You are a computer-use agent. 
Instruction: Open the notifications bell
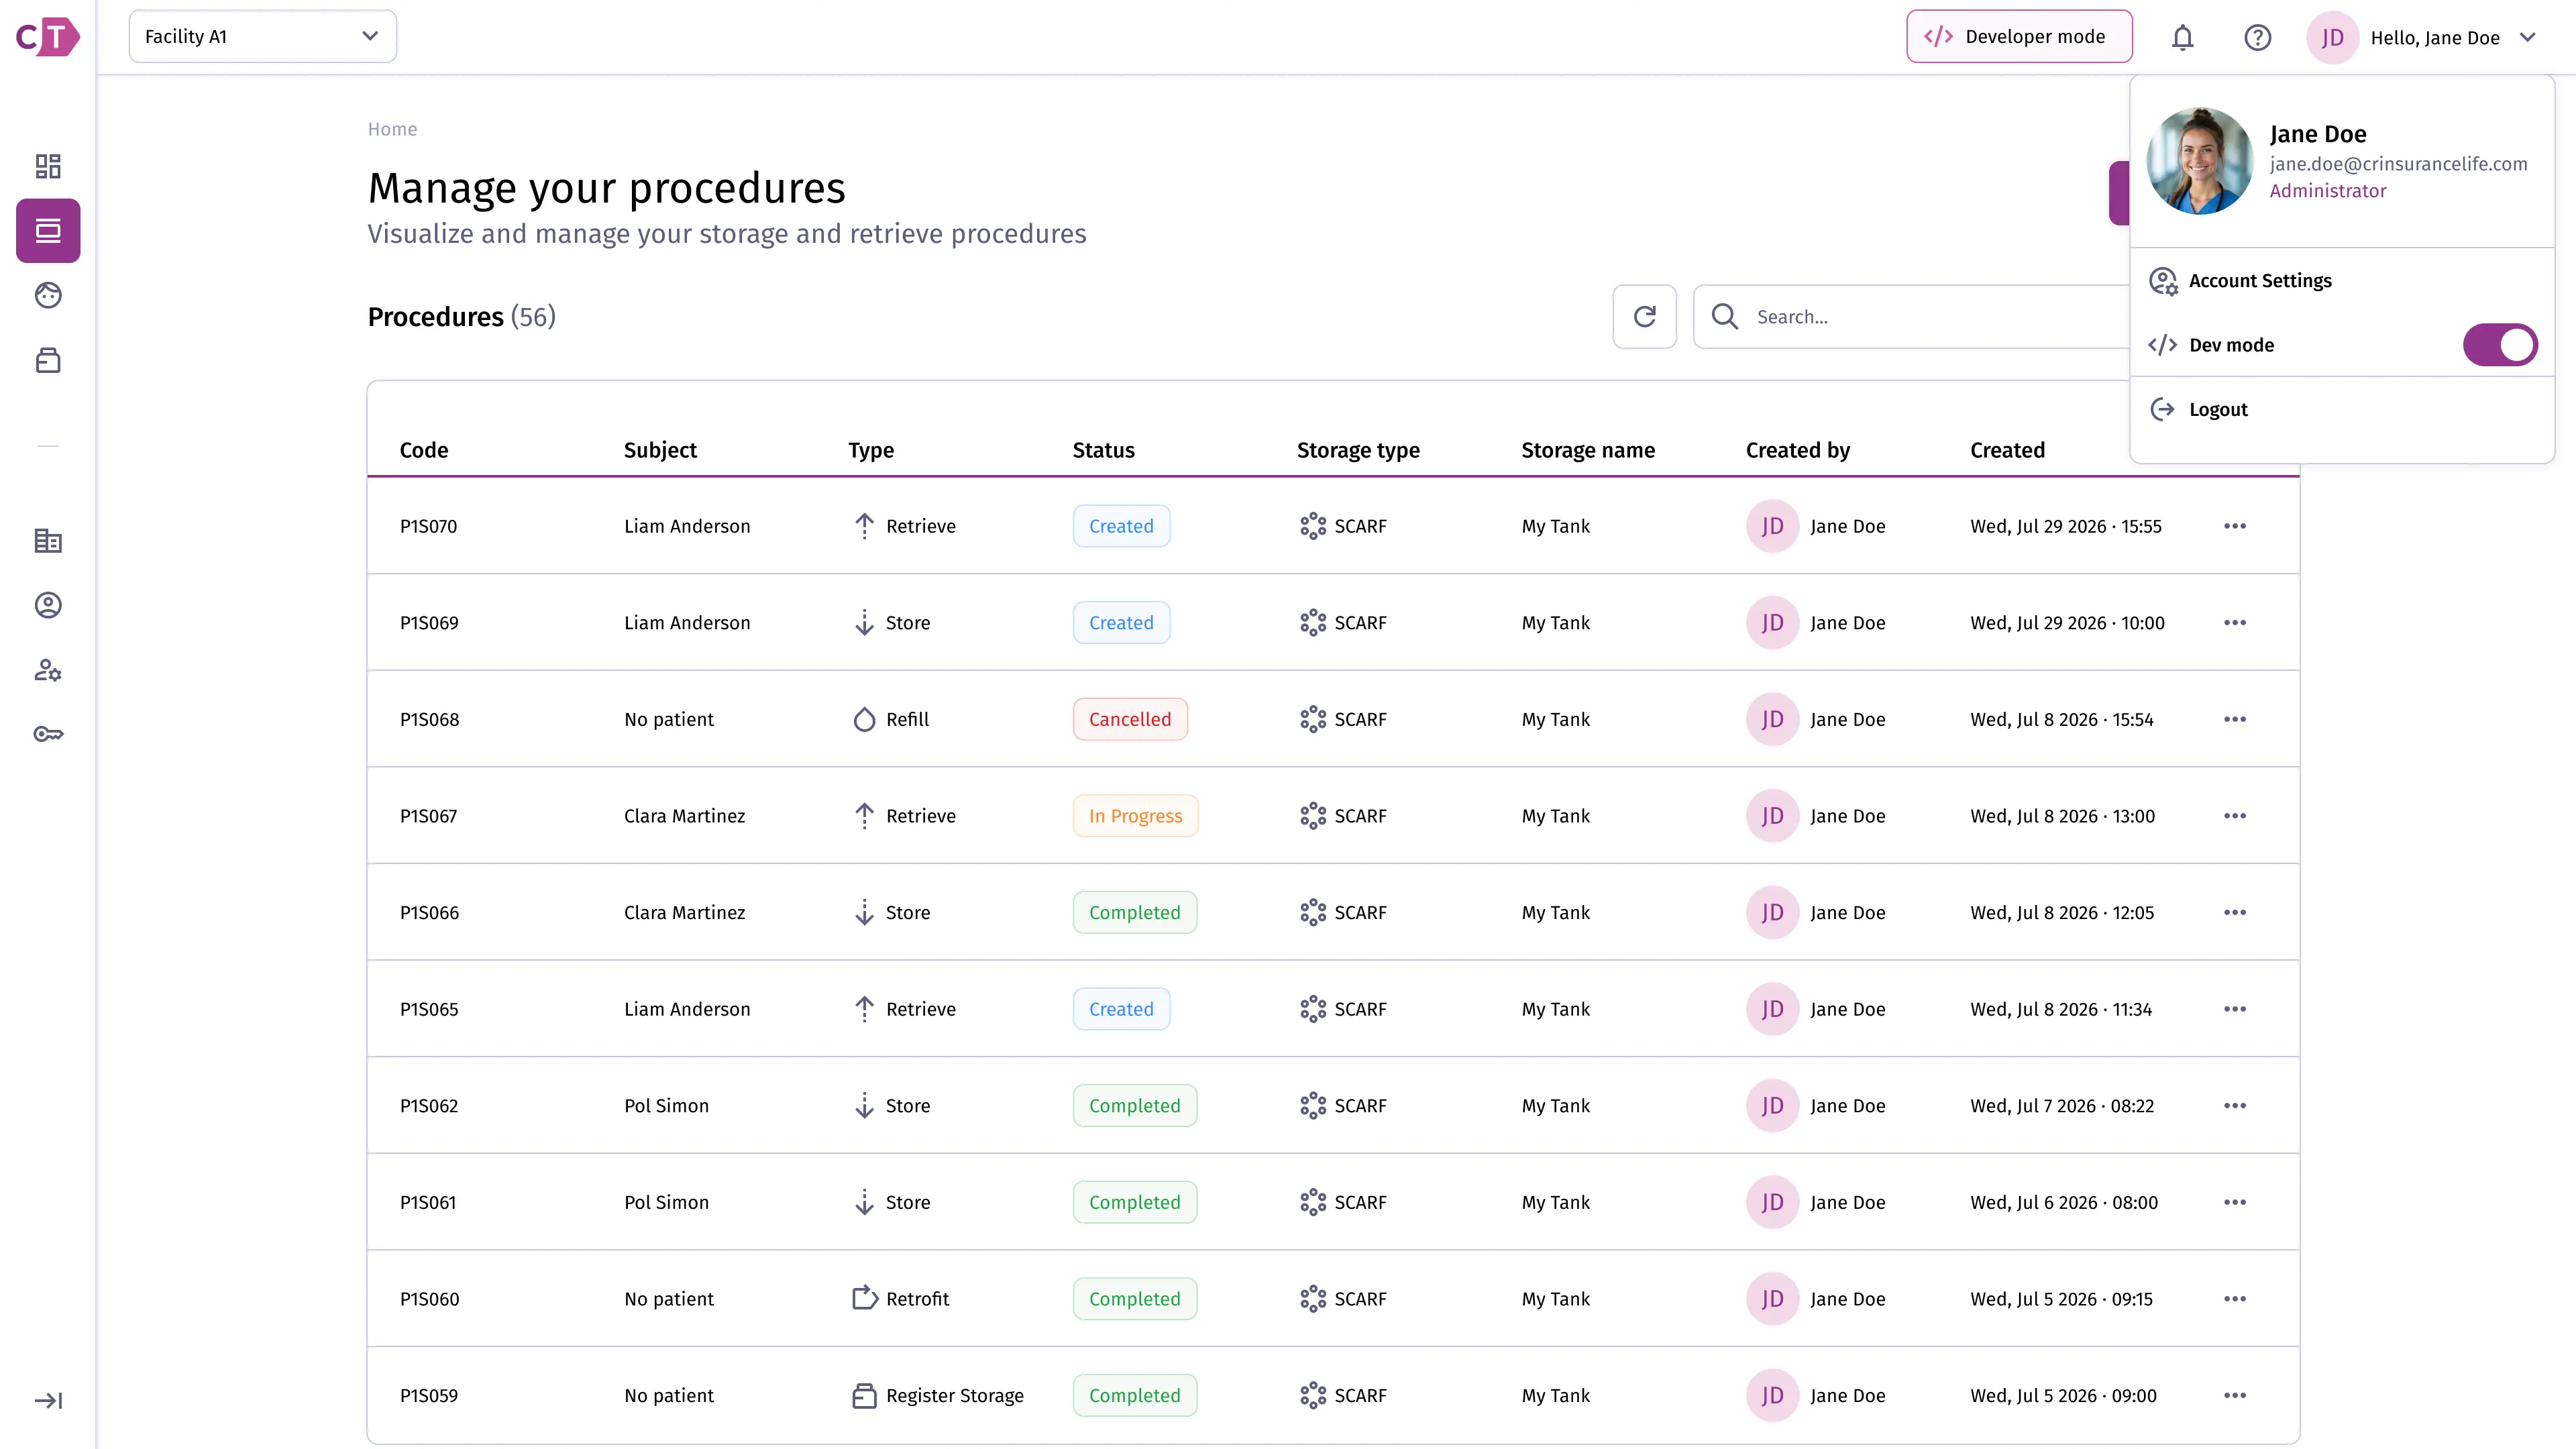[2182, 37]
